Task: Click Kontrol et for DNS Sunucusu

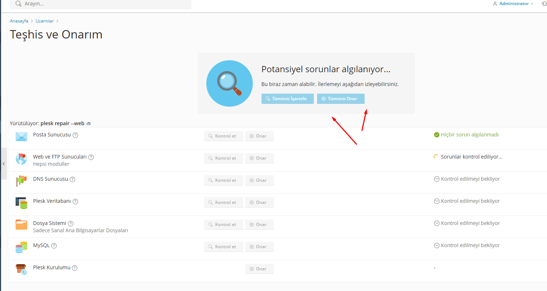Action: click(x=224, y=180)
